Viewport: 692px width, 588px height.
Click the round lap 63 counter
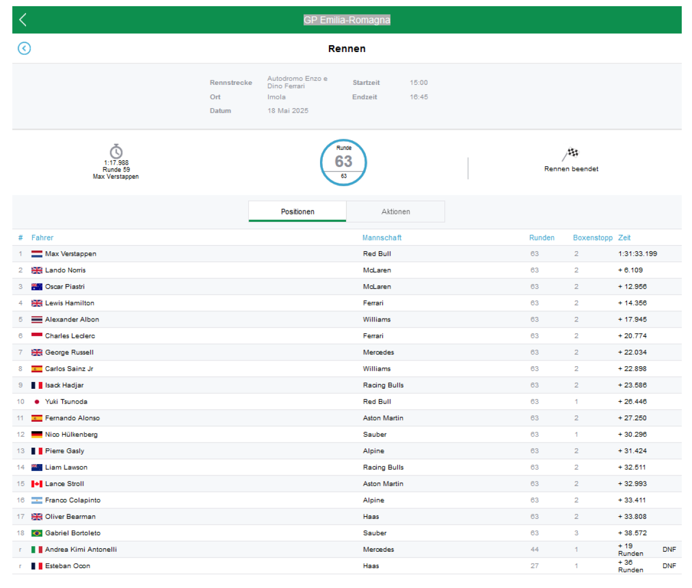(x=343, y=162)
